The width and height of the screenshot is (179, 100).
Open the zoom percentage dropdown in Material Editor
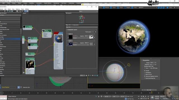tap(83, 75)
